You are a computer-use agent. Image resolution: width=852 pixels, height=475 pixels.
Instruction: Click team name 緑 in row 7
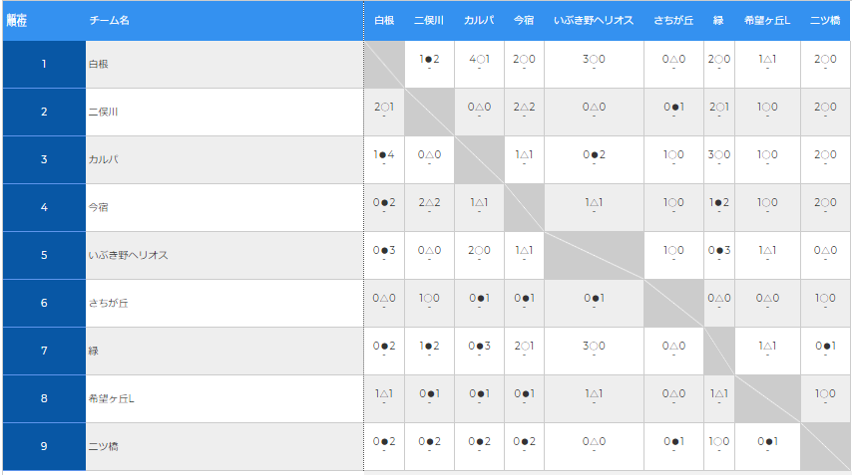(94, 351)
